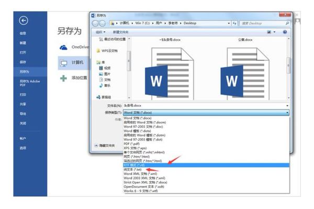314x209 pixels.
Task: Select the OneDrive cloud icon
Action: click(63, 48)
